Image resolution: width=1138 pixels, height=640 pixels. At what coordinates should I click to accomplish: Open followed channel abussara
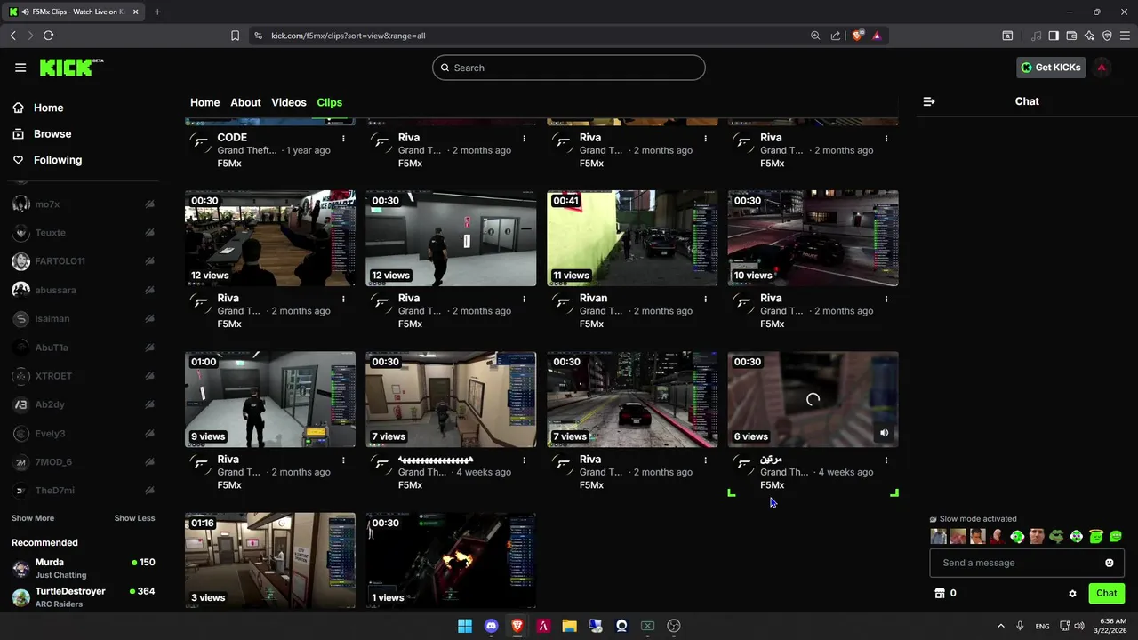(x=84, y=290)
